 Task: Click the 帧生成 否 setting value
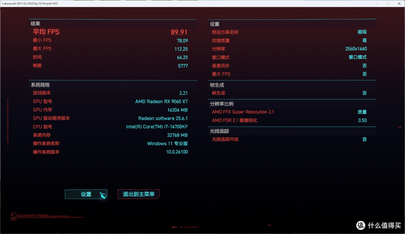(x=364, y=93)
